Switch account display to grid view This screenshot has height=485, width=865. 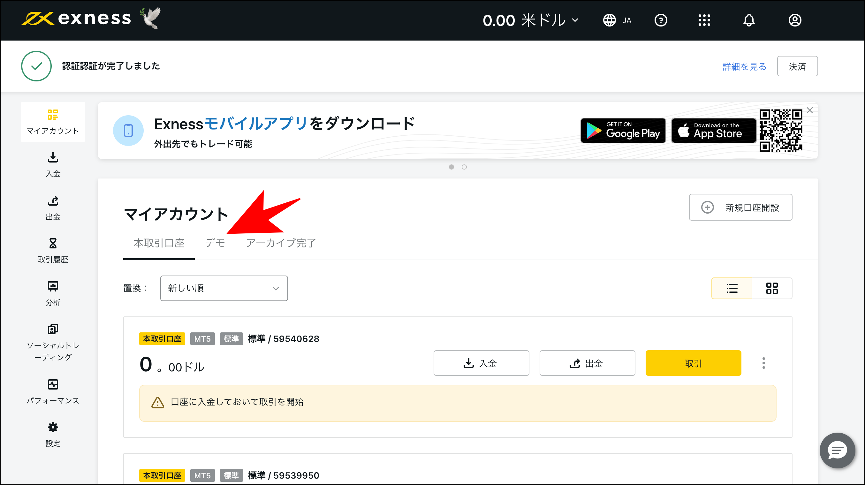coord(772,288)
